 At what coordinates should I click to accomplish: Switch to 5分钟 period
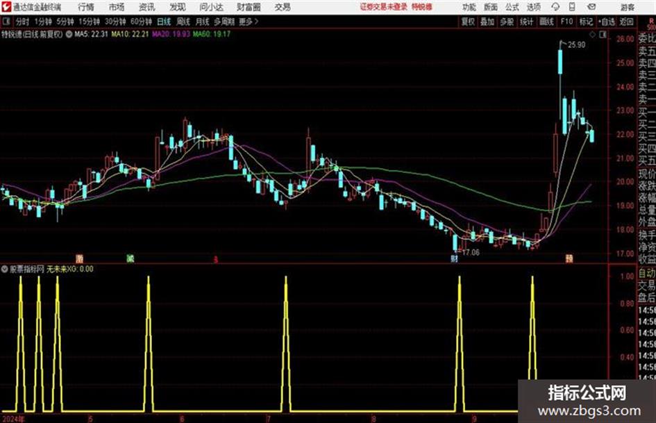click(x=65, y=22)
